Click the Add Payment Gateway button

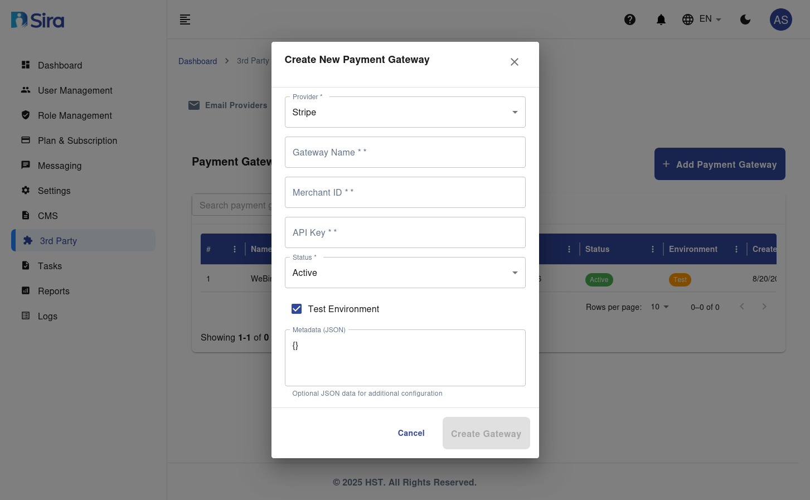(719, 164)
